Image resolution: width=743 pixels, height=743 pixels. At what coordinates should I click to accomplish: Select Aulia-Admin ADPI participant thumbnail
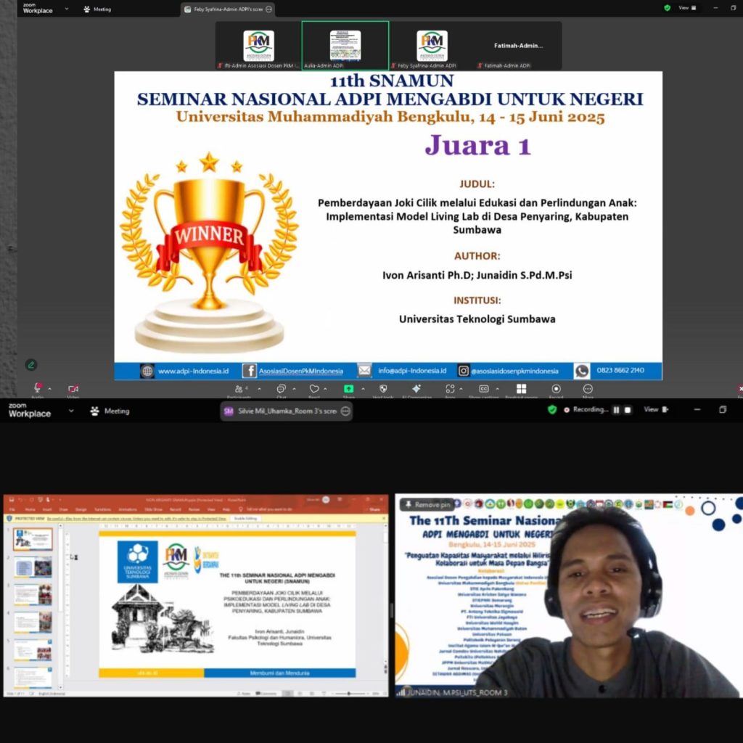tap(345, 46)
